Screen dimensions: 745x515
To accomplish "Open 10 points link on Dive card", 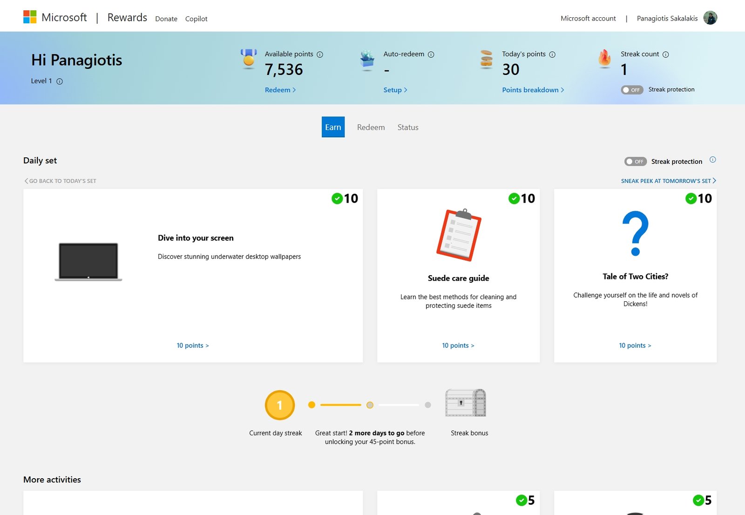I will 193,346.
